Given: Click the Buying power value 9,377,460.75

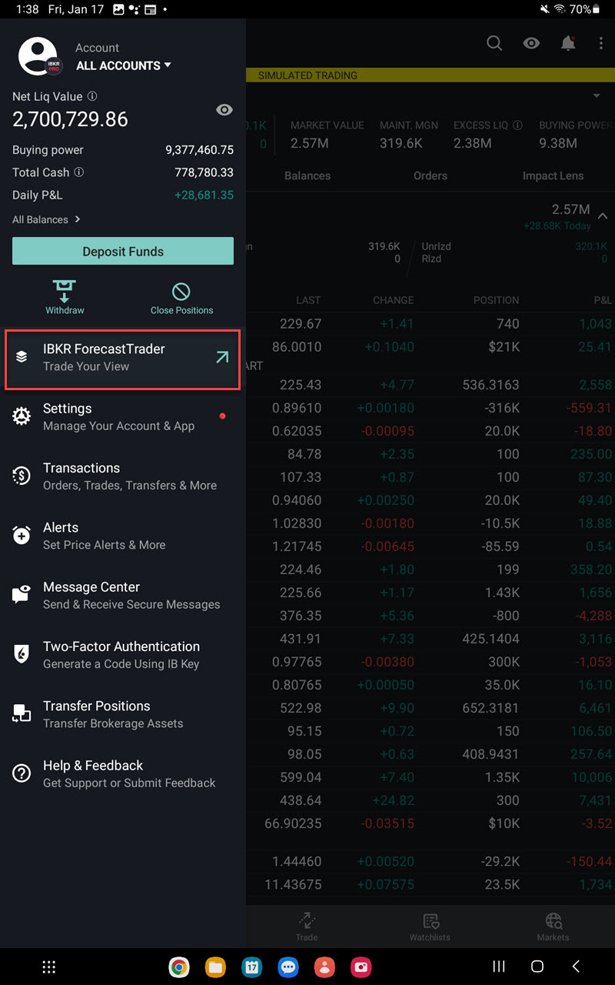Looking at the screenshot, I should pos(199,150).
